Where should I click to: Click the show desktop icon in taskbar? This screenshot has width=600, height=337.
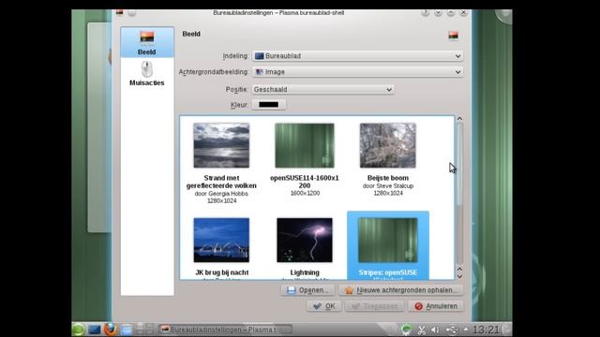(95, 330)
